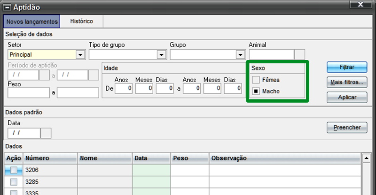The width and height of the screenshot is (376, 195).
Task: Click the Nome column header
Action: (105, 158)
